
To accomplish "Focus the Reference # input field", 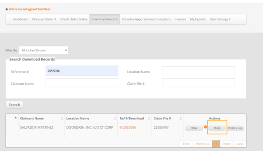I will coord(82,71).
